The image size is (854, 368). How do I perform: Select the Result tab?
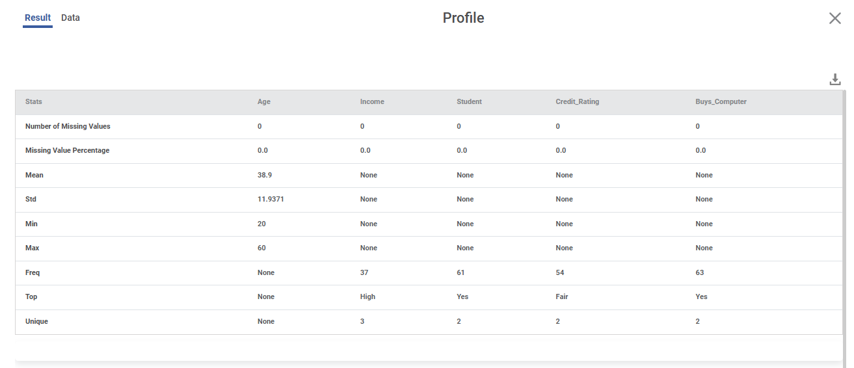(38, 18)
